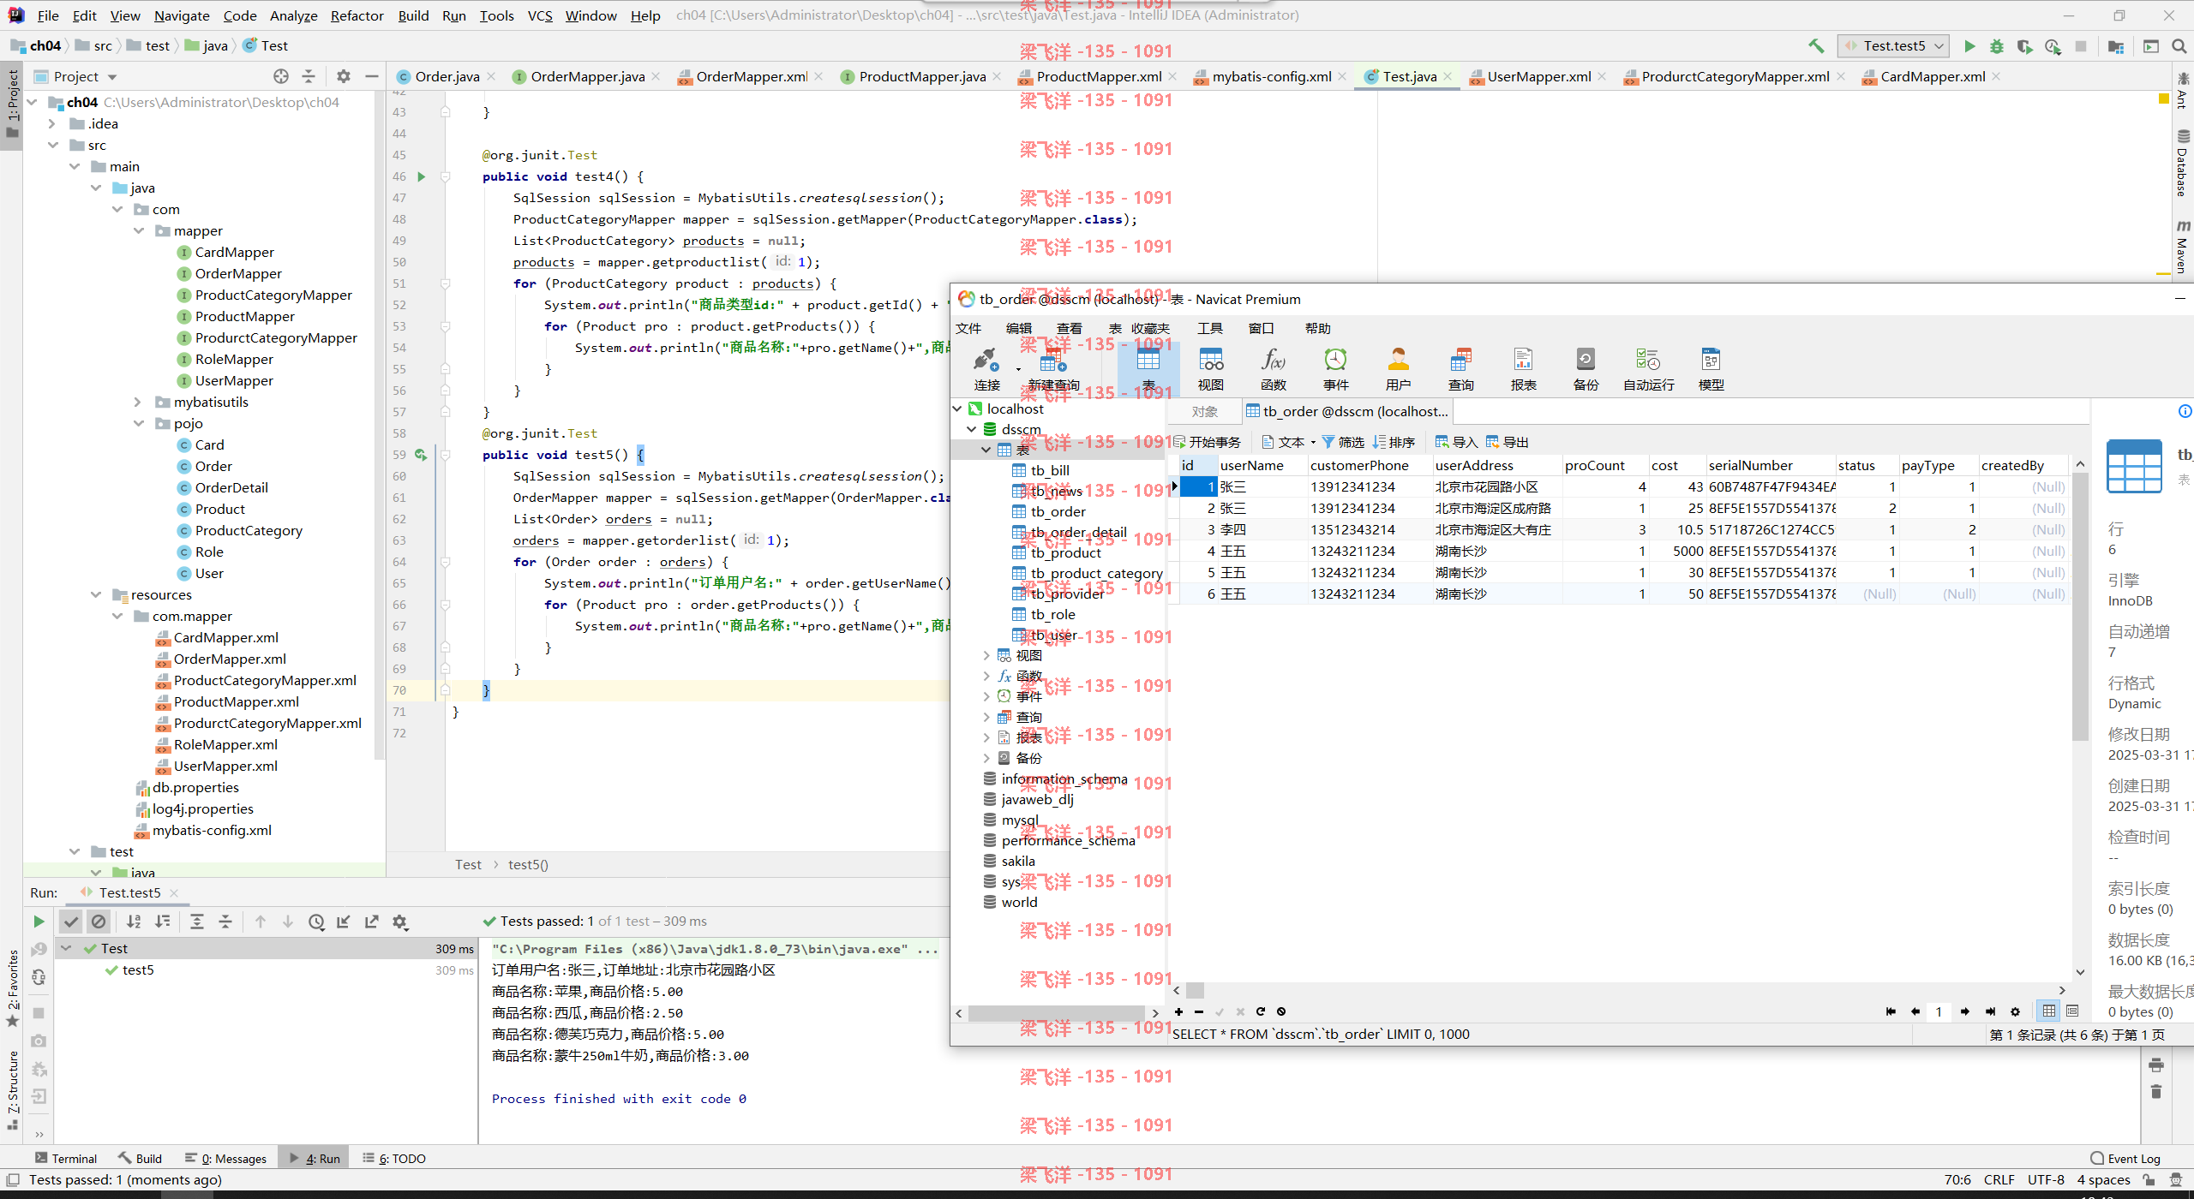Expand the mybatisutils package
Image resolution: width=2194 pixels, height=1199 pixels.
pyautogui.click(x=138, y=403)
